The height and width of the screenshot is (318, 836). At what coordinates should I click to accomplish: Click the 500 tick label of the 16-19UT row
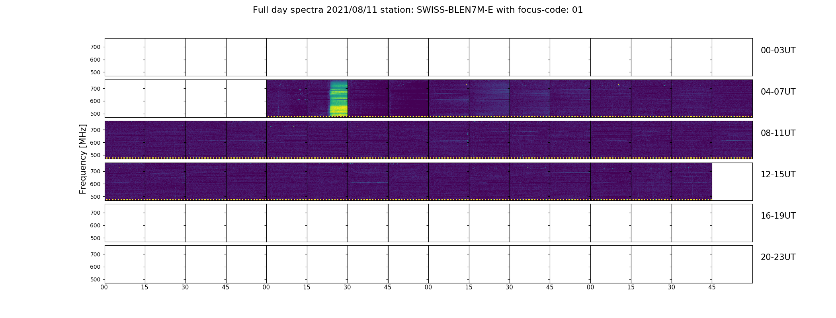[x=95, y=238]
